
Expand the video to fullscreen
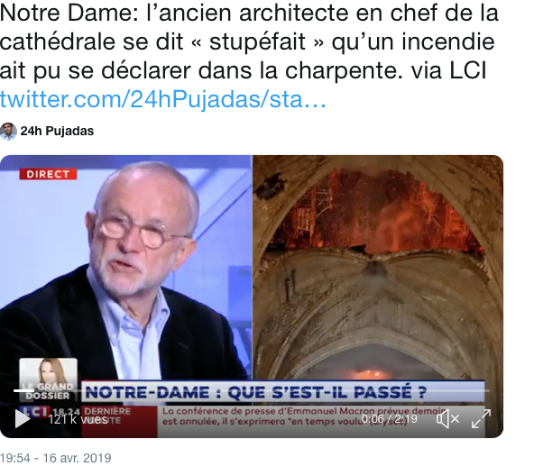[x=481, y=419]
